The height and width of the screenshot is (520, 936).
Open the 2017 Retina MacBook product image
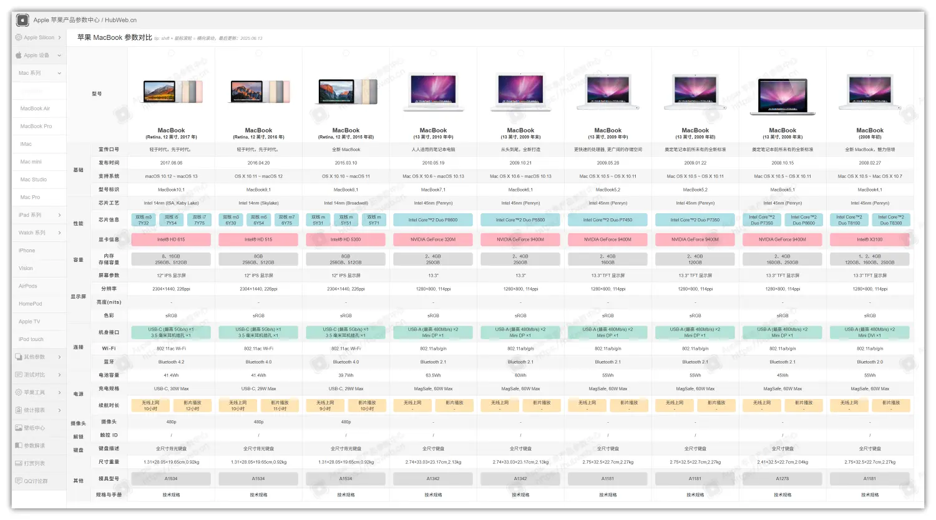click(x=172, y=92)
